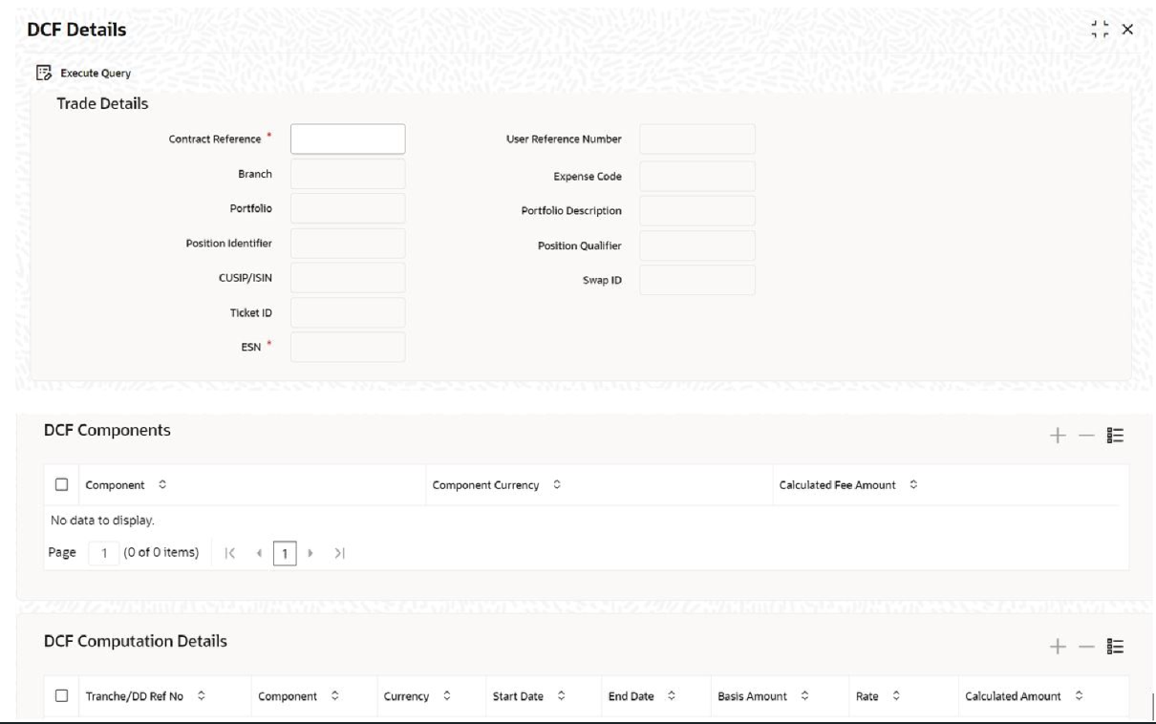Viewport: 1156px width, 724px height.
Task: Sort by Component in Computation Details
Action: (334, 696)
